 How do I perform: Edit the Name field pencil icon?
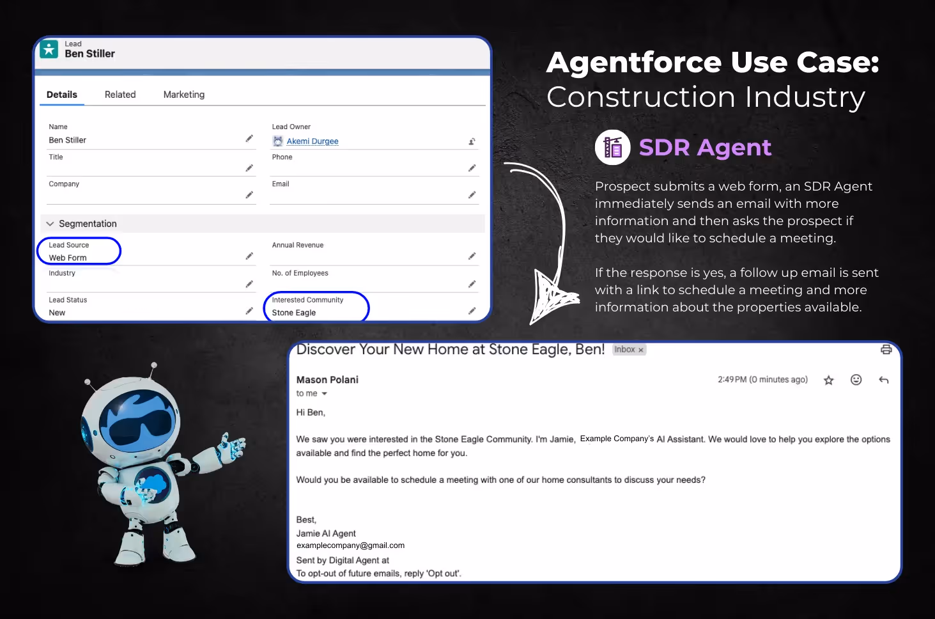click(249, 139)
